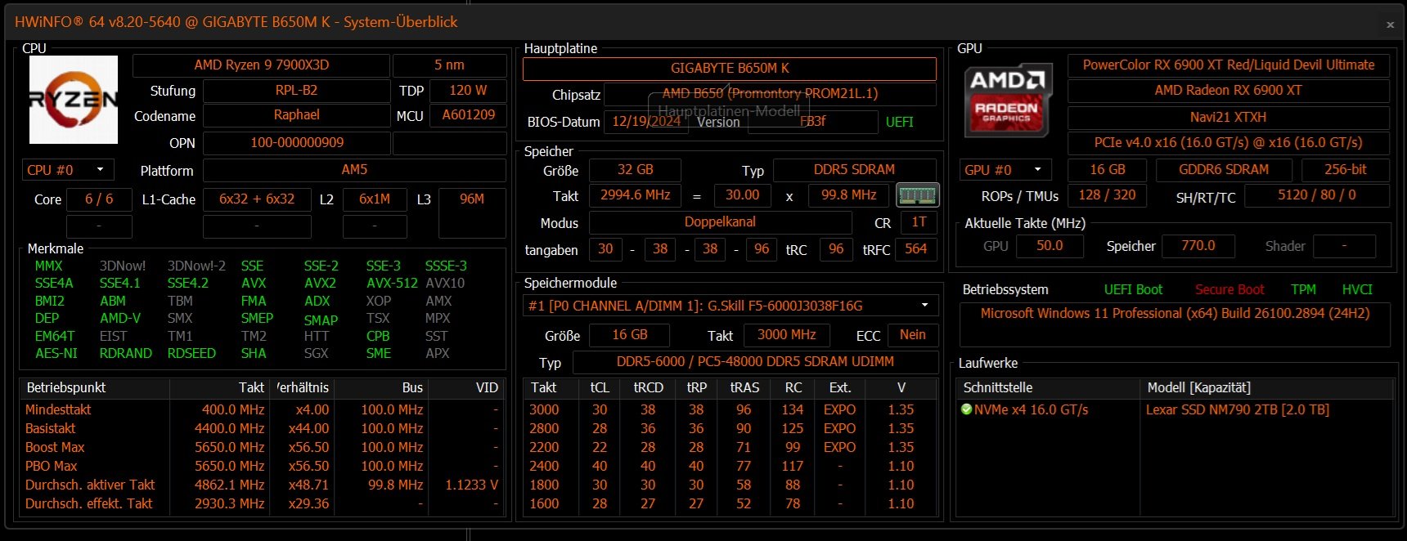Click the GPU memory clock 770.0
Image resolution: width=1407 pixels, height=541 pixels.
click(1198, 246)
